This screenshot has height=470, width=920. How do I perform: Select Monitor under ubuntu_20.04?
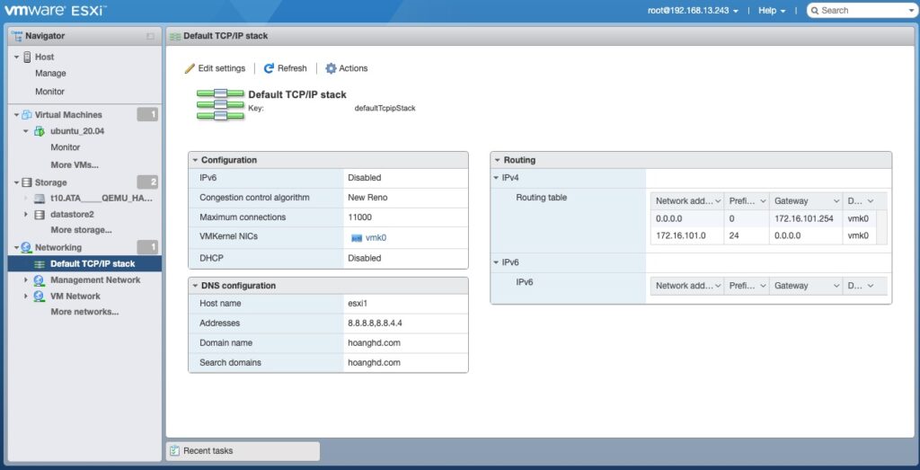click(x=65, y=147)
